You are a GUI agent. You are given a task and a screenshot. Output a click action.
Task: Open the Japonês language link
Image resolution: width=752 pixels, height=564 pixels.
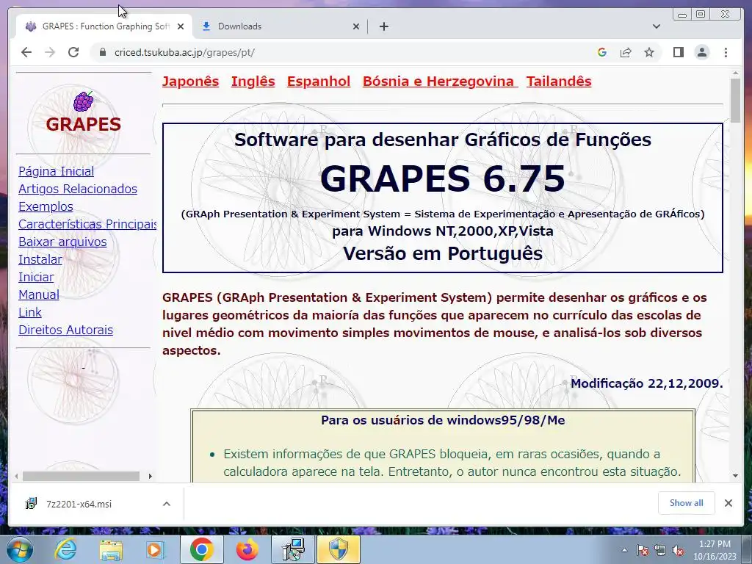[x=190, y=81]
